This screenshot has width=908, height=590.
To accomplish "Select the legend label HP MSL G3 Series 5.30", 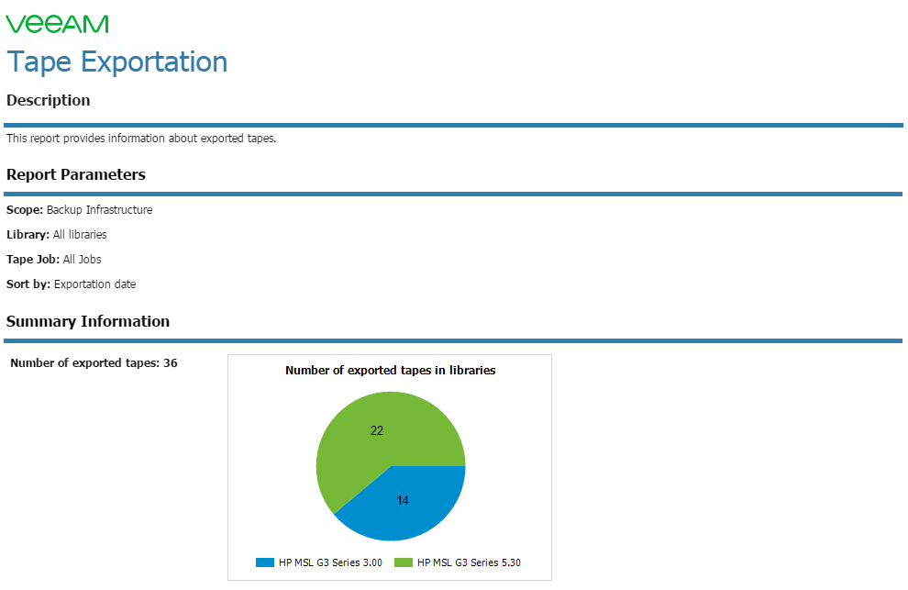I will point(469,562).
